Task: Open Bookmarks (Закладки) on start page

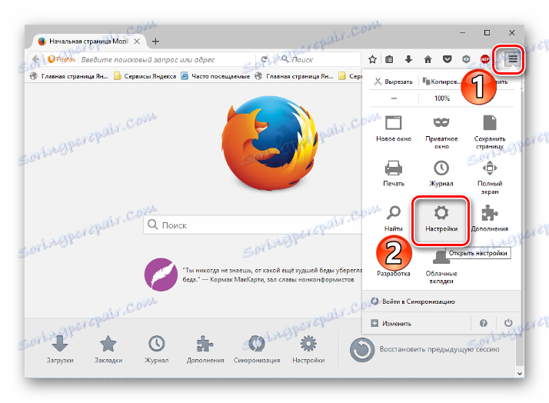Action: (x=108, y=349)
